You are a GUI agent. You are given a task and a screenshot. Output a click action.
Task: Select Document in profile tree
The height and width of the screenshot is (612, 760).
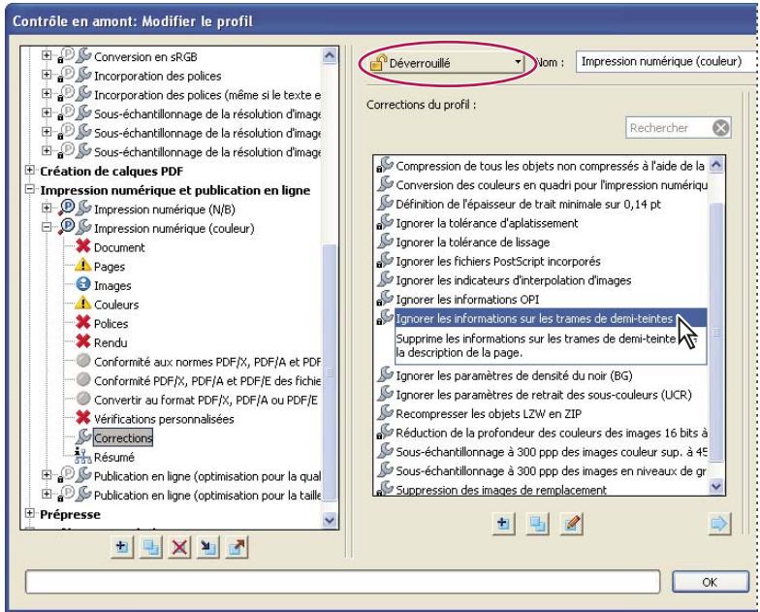(x=119, y=248)
